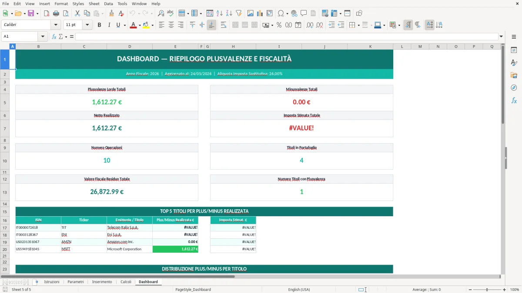Toggle Bold formatting

[x=100, y=25]
